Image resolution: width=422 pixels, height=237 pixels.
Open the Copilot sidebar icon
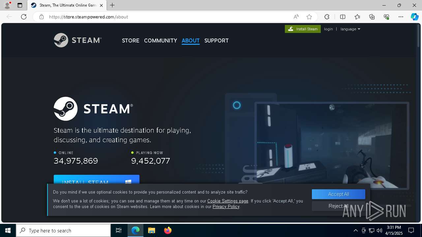(x=414, y=17)
